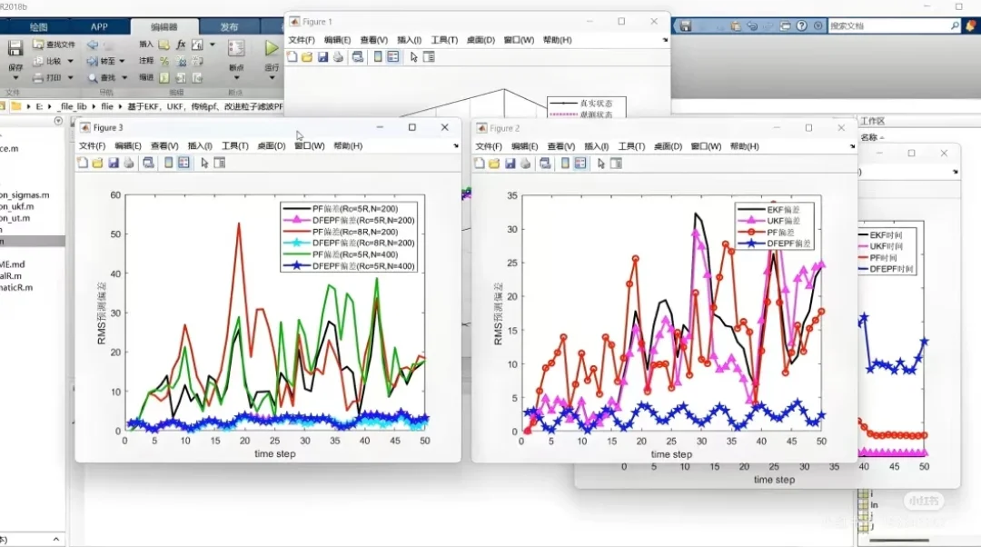Click Open File icon in Figure 2 toolbar
This screenshot has width=981, height=547.
coord(494,164)
